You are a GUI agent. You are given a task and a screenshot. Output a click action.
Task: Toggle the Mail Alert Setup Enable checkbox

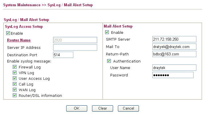[x=107, y=32]
